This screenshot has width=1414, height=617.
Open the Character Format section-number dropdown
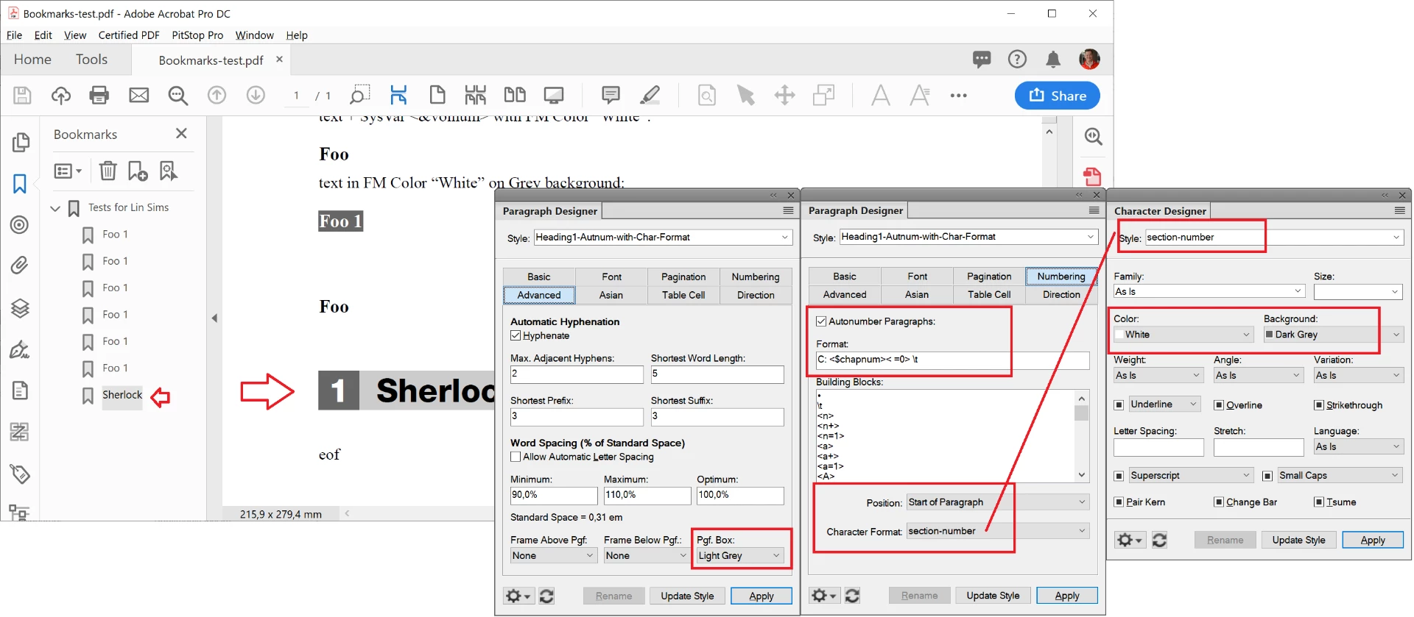coord(997,531)
